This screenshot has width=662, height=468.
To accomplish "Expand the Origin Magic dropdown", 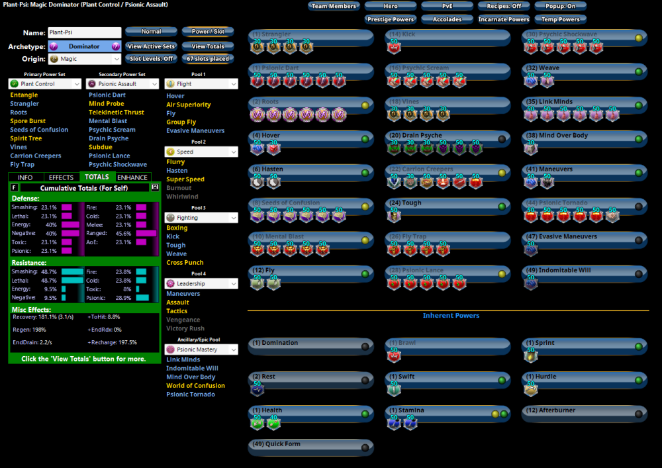I will (x=84, y=59).
